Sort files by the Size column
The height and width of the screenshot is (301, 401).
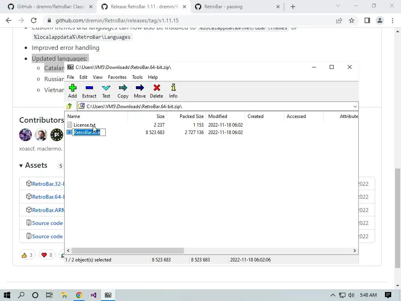pos(147,116)
